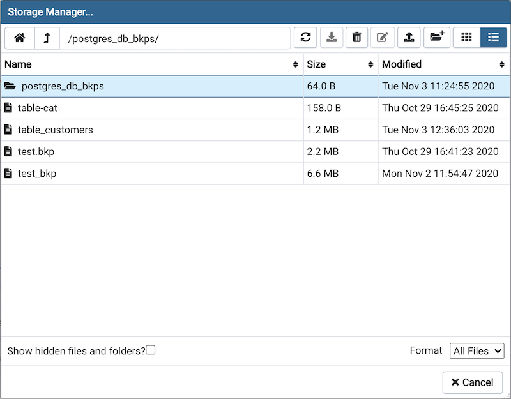Rename the selected file
Image resolution: width=511 pixels, height=399 pixels.
382,37
